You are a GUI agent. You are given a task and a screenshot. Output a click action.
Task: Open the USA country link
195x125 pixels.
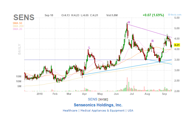pyautogui.click(x=130, y=111)
